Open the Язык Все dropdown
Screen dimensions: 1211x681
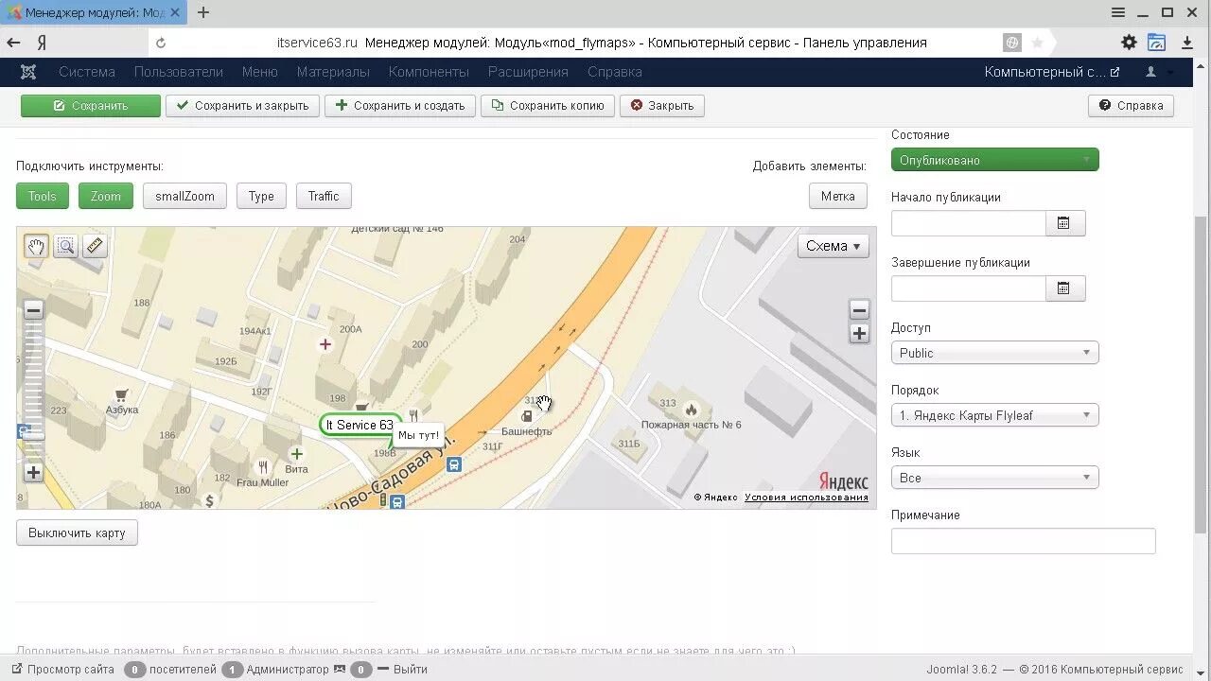point(995,478)
